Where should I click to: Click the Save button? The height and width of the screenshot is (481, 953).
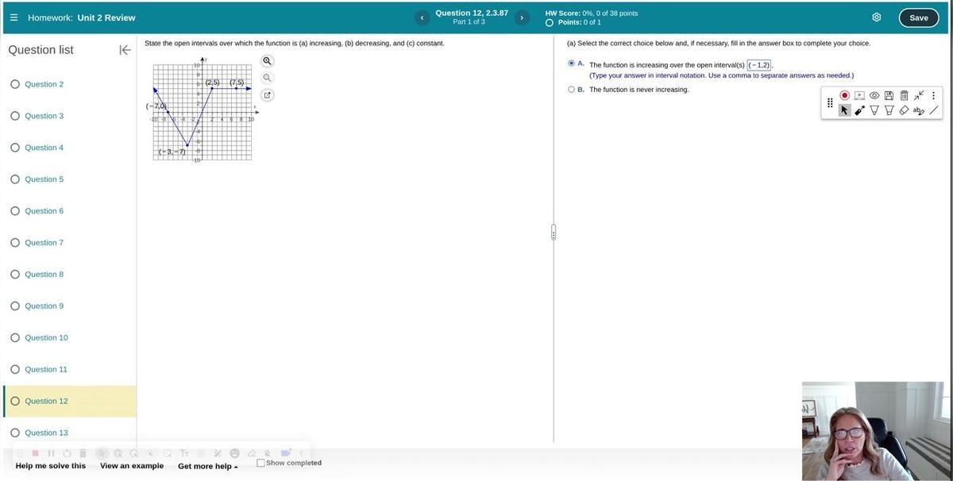tap(918, 17)
